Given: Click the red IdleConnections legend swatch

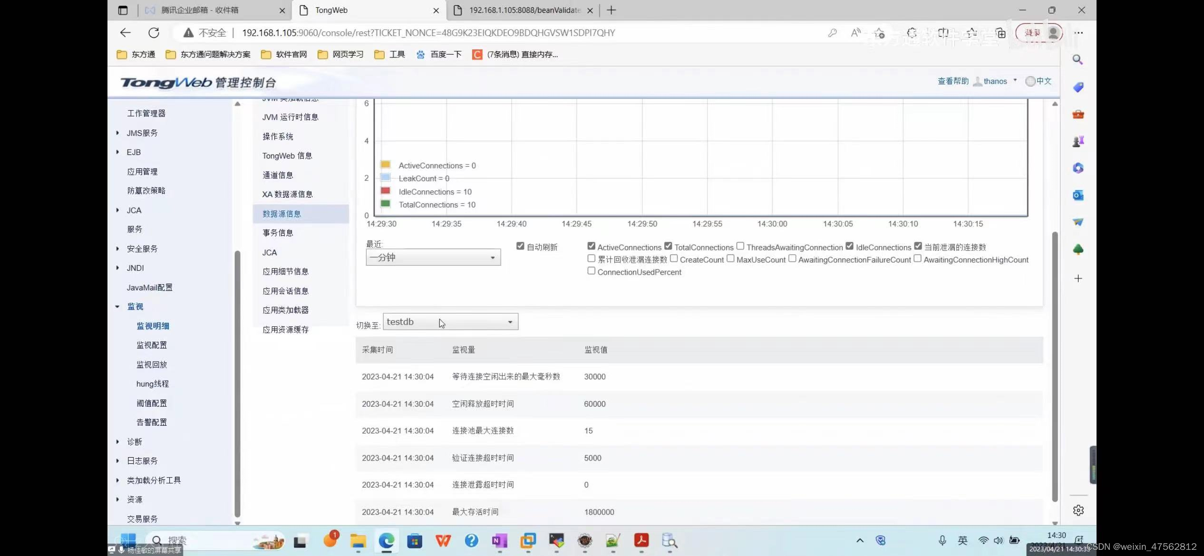Looking at the screenshot, I should 386,191.
